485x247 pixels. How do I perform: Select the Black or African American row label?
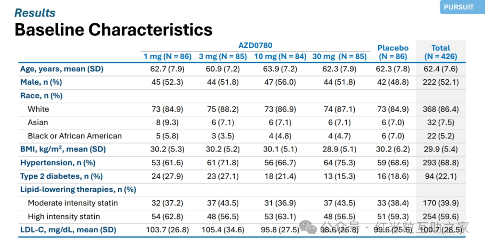point(75,136)
